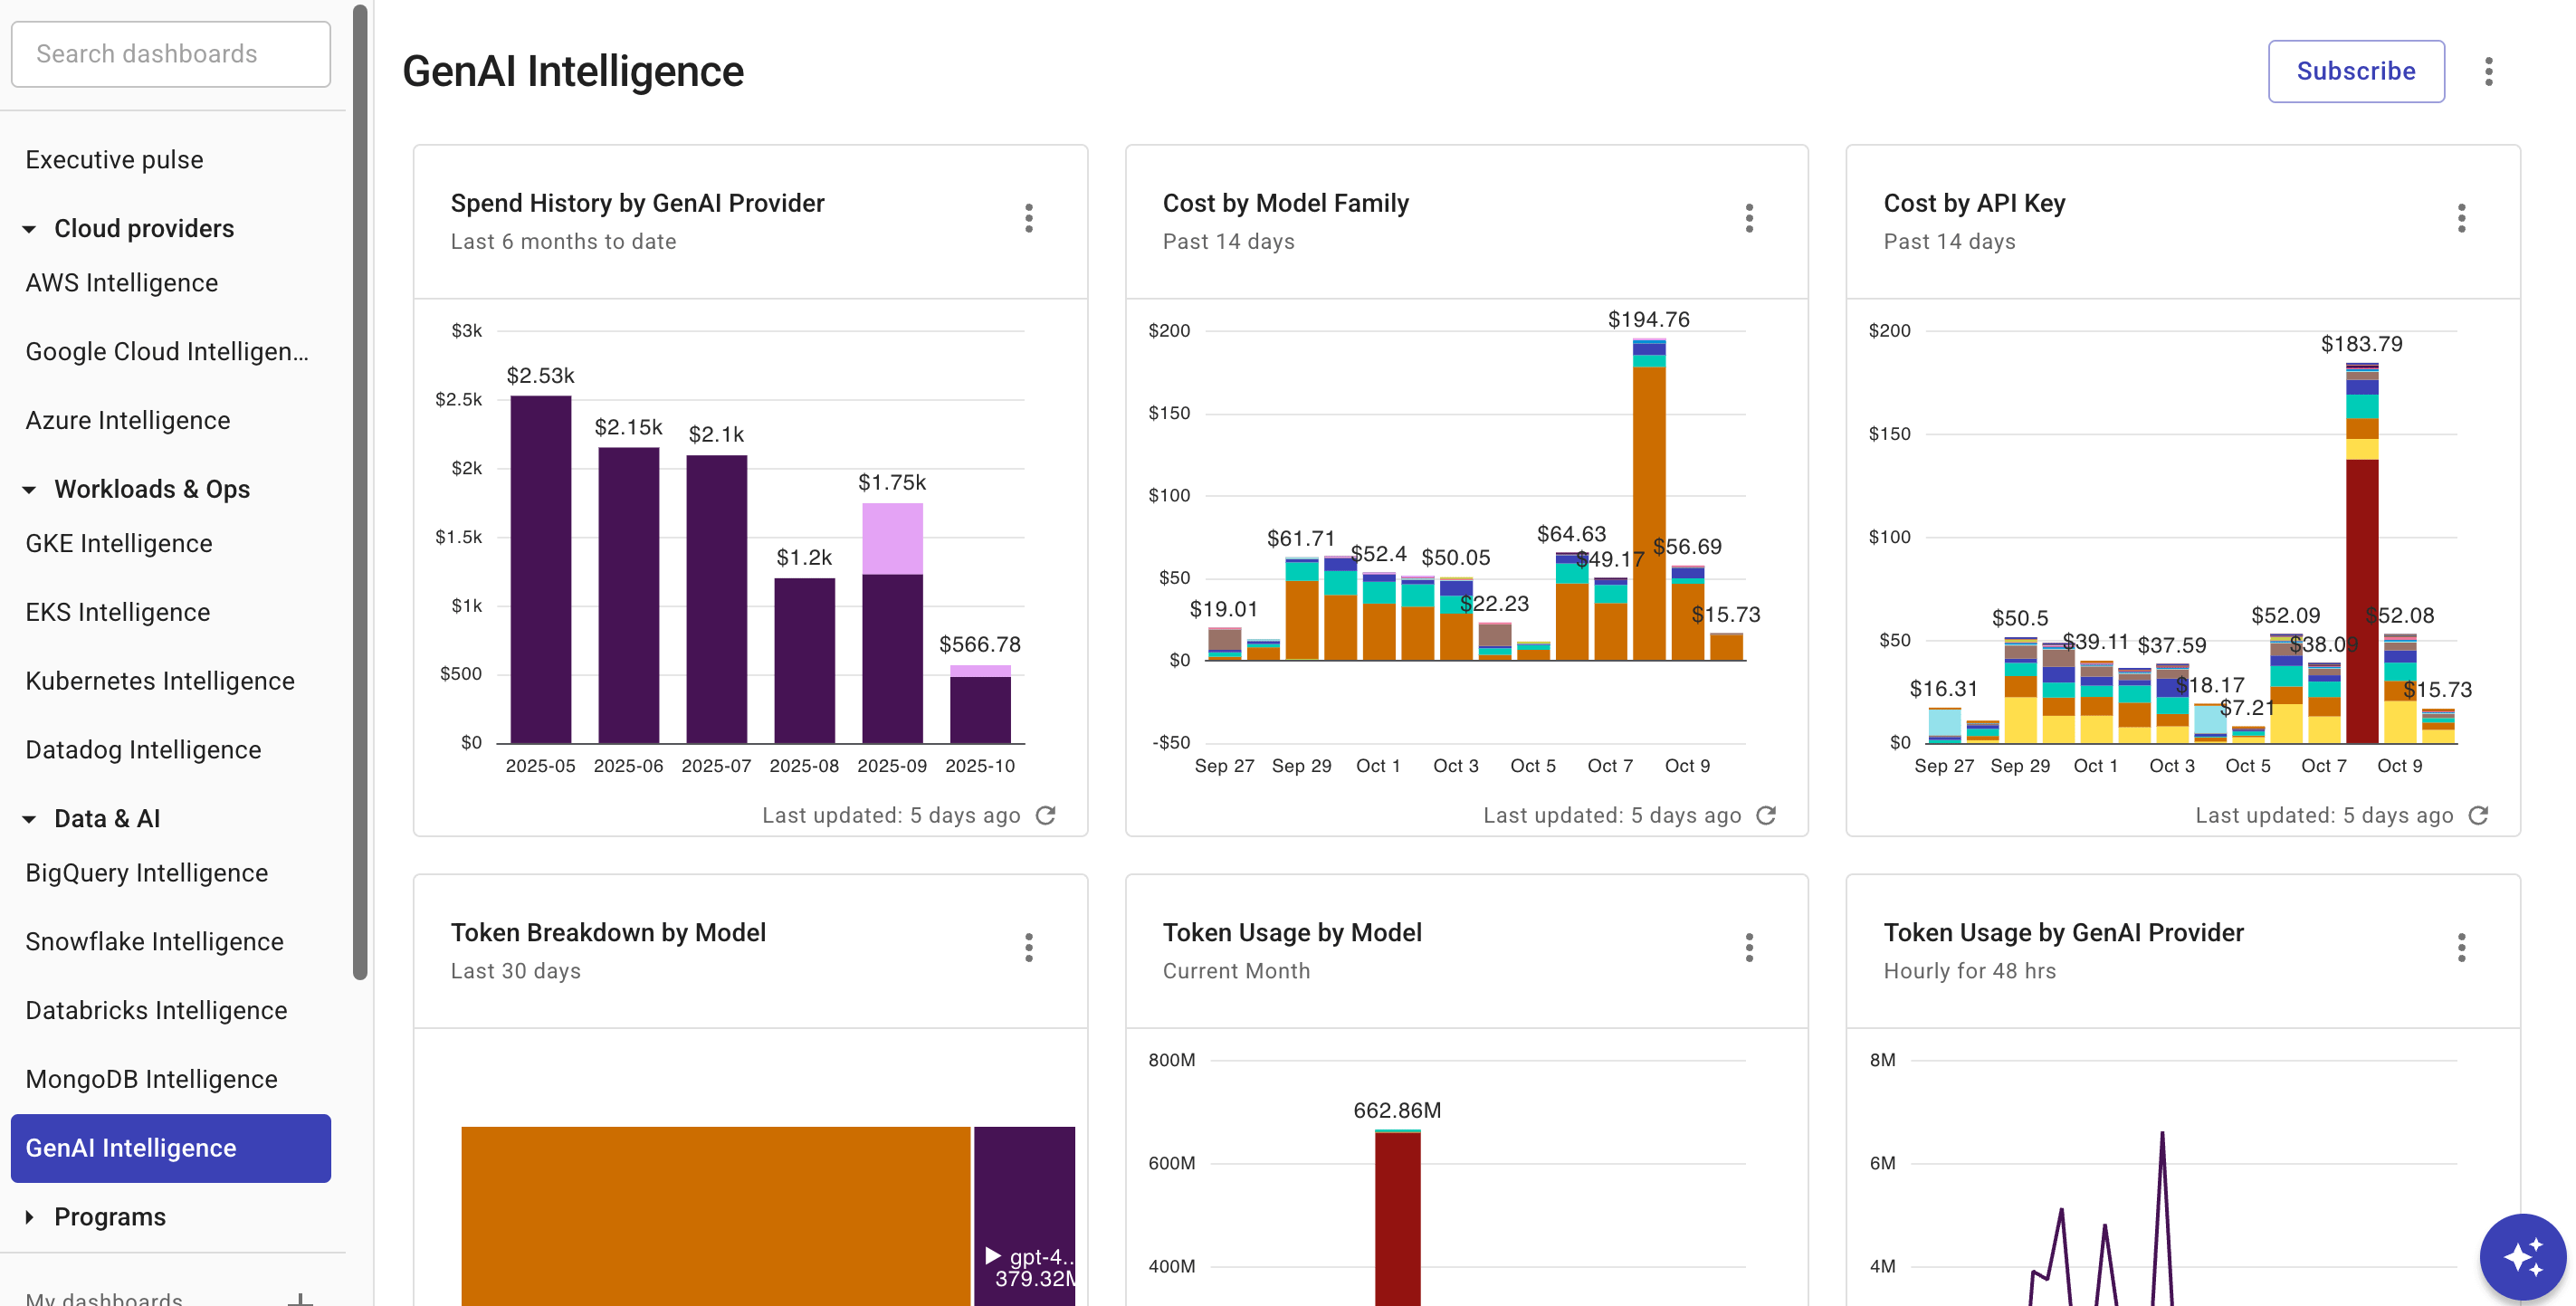Refresh the Cost by API Key chart
This screenshot has height=1306, width=2576.
tap(2479, 815)
